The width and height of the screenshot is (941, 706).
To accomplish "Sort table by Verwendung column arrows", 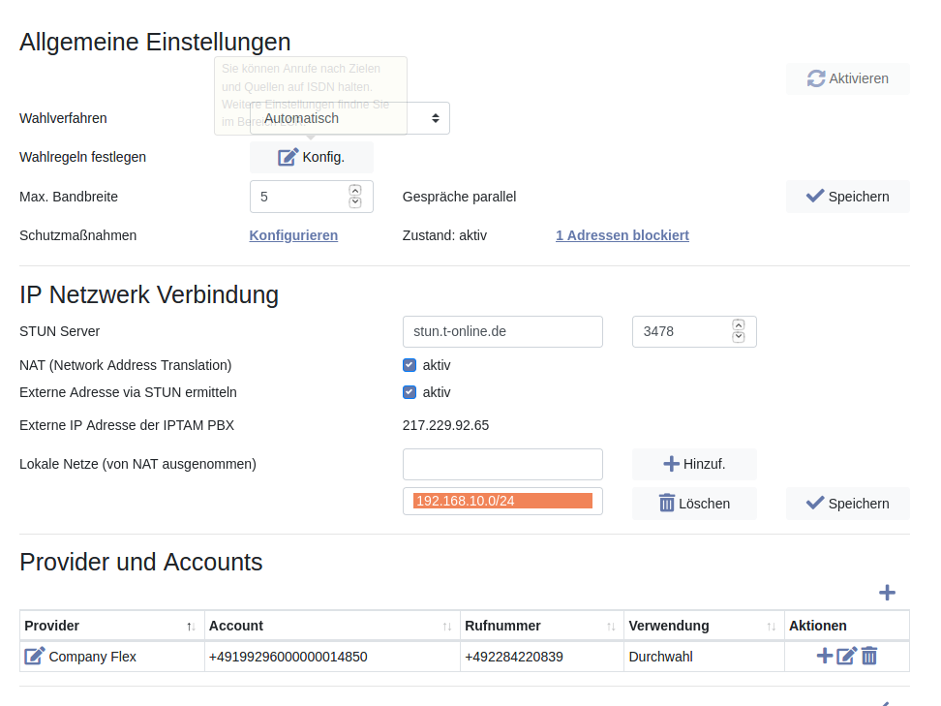I will [772, 627].
